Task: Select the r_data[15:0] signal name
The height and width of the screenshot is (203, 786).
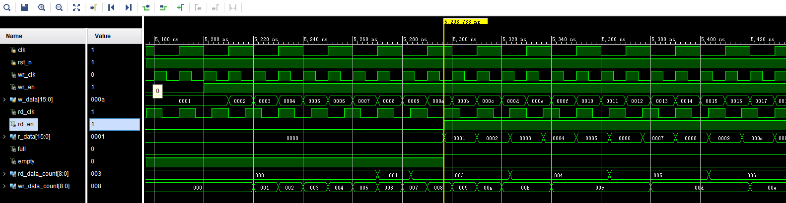Action: pyautogui.click(x=34, y=137)
